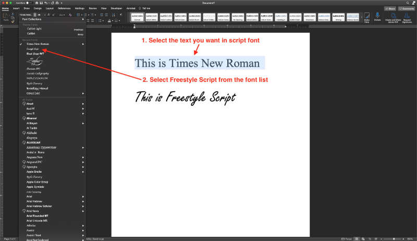Open the Styles Pane
The width and height of the screenshot is (417, 241).
click(367, 18)
